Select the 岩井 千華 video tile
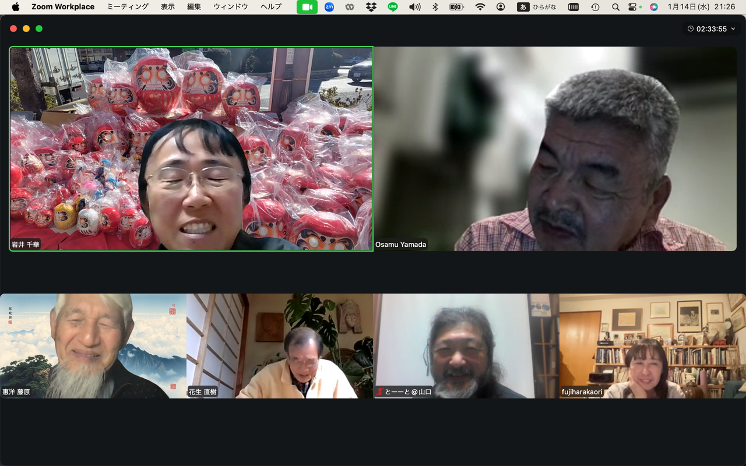The width and height of the screenshot is (746, 466). [191, 149]
